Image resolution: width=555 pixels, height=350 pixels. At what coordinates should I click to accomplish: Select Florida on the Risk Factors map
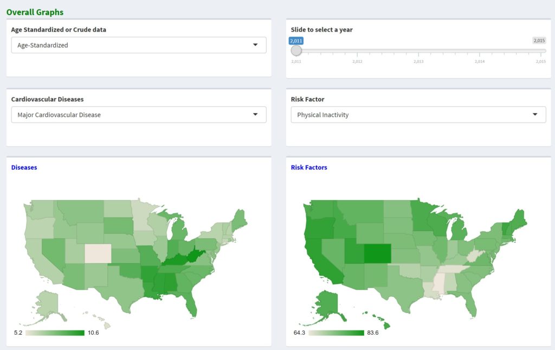pyautogui.click(x=471, y=303)
